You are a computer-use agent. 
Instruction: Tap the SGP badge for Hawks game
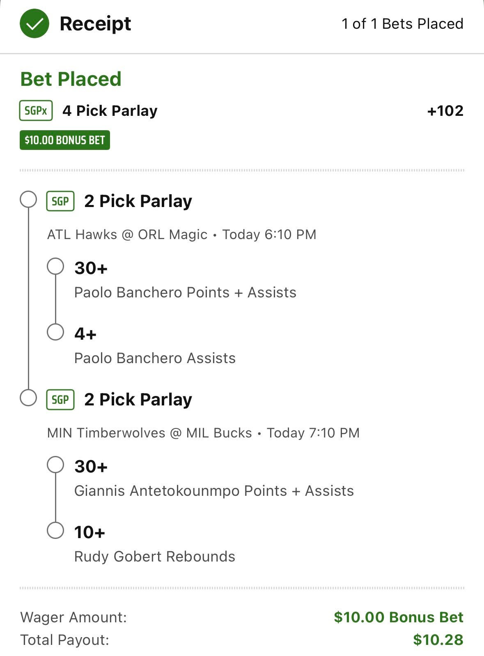[60, 201]
